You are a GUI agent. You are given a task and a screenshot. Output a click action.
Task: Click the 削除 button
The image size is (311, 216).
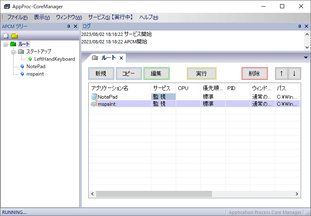coord(254,74)
